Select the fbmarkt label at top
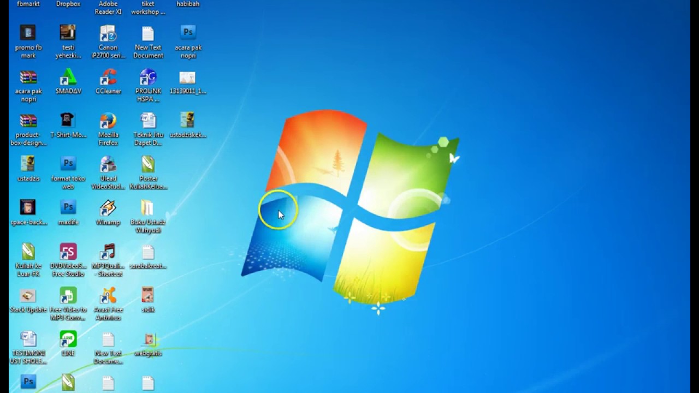 pyautogui.click(x=28, y=4)
